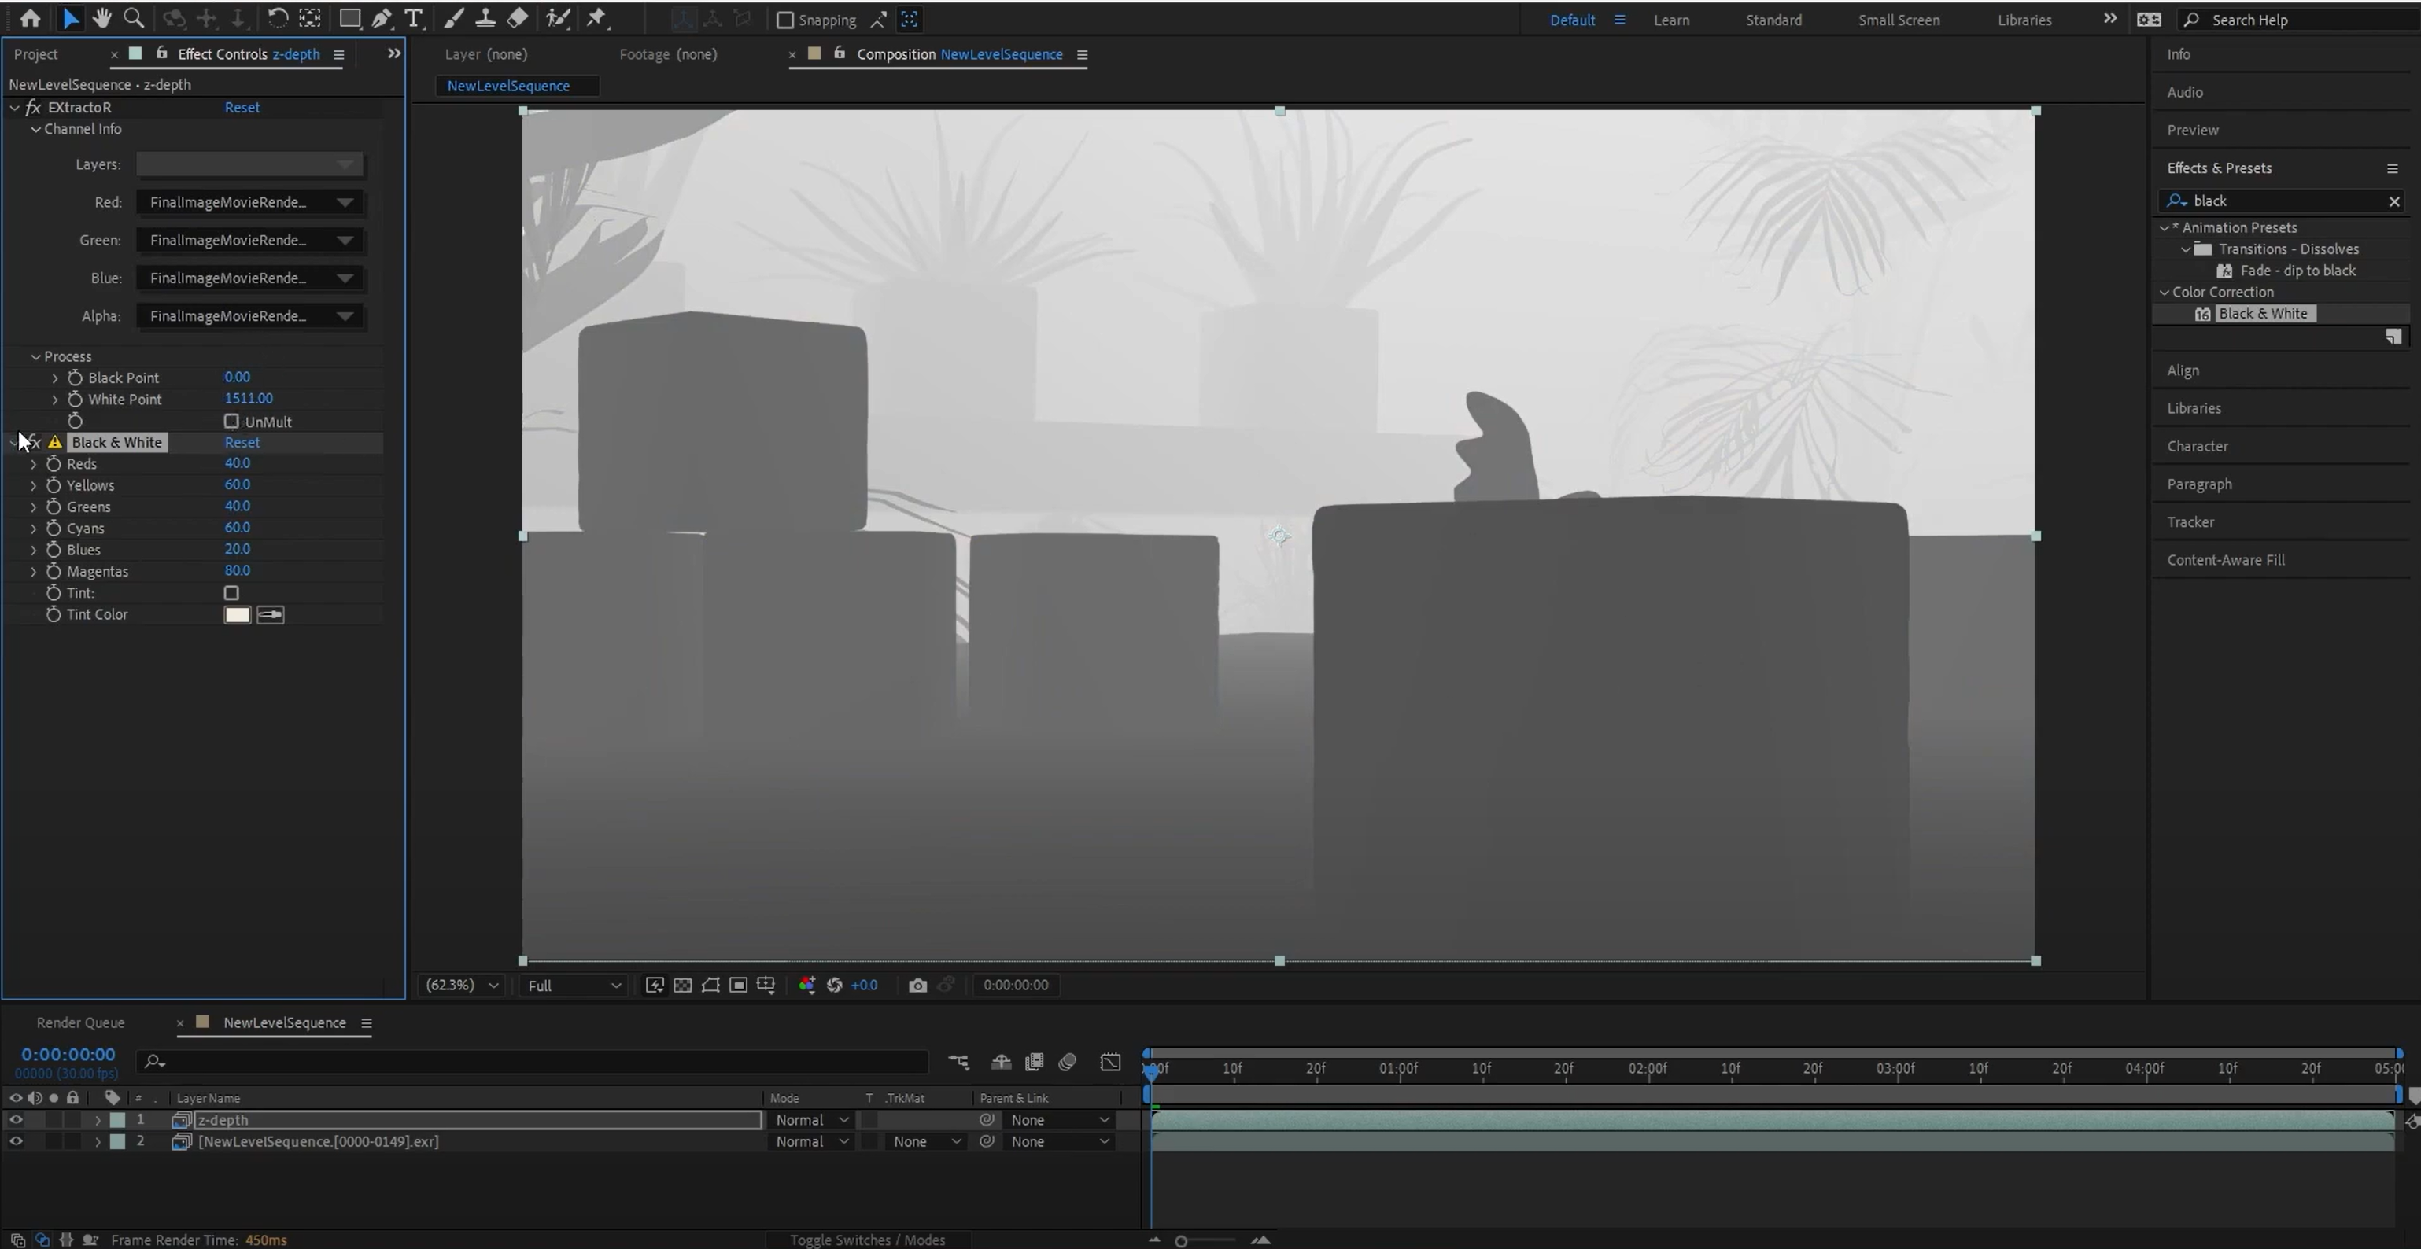Enable the UnMult checkbox
The image size is (2421, 1249).
pyautogui.click(x=231, y=421)
